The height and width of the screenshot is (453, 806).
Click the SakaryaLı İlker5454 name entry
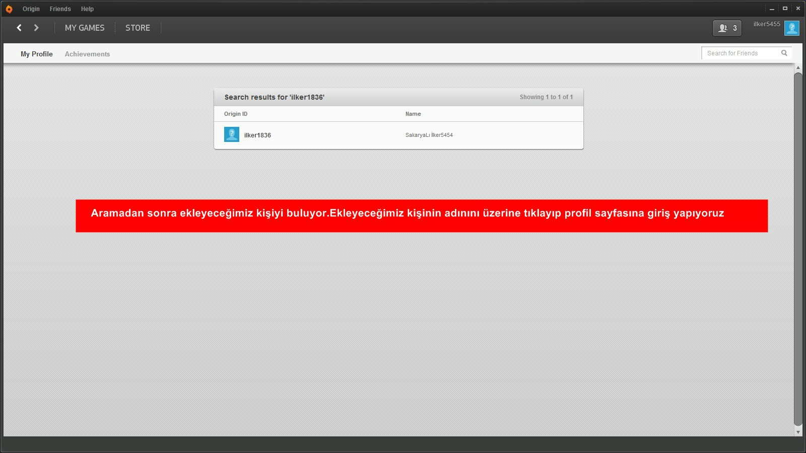[429, 135]
